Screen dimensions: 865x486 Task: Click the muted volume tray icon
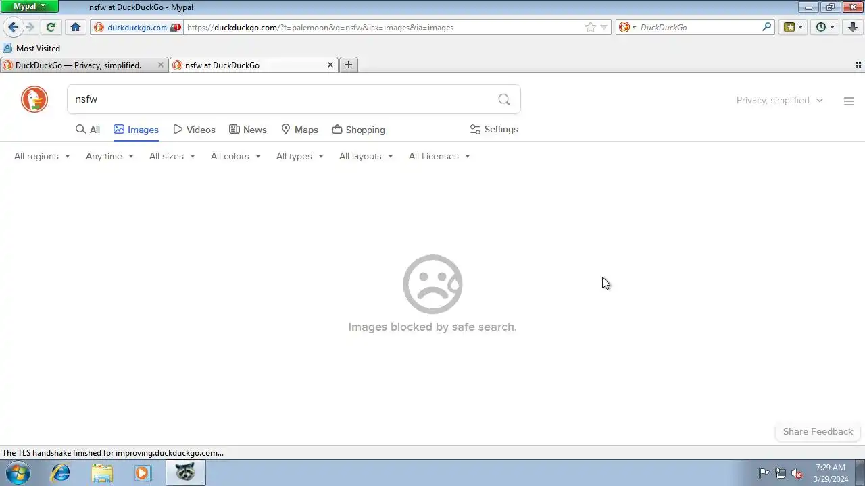click(797, 473)
